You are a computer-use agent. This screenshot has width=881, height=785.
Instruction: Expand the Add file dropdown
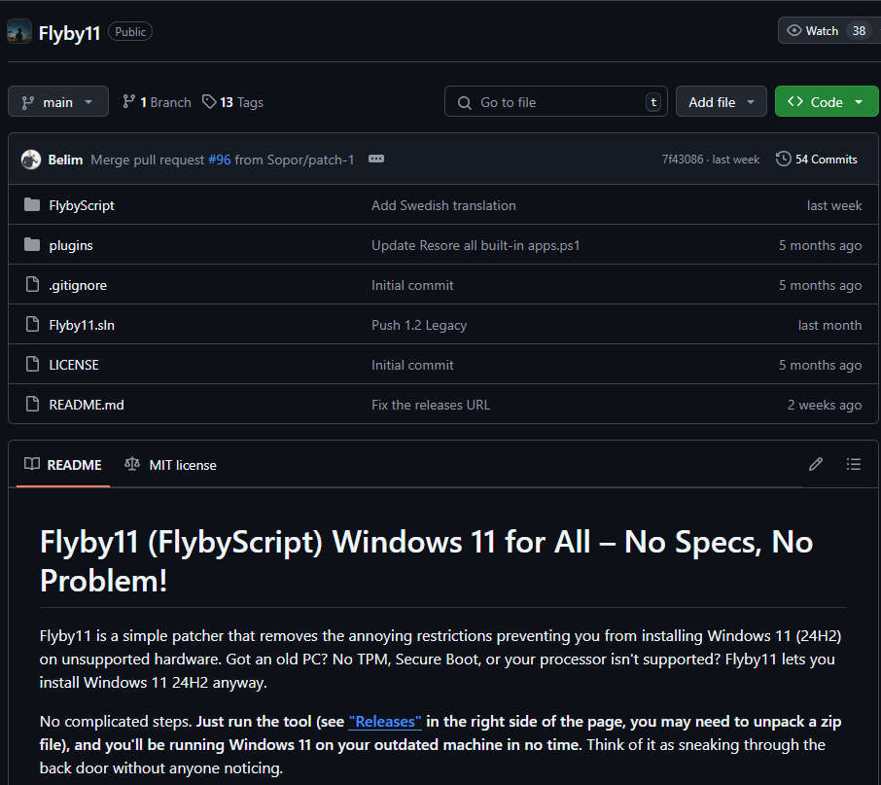click(x=721, y=102)
